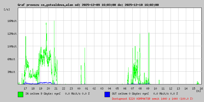This screenshot has height=102, width=204.
Task: Click hour label 21 on the x-axis
Action: (56, 88)
